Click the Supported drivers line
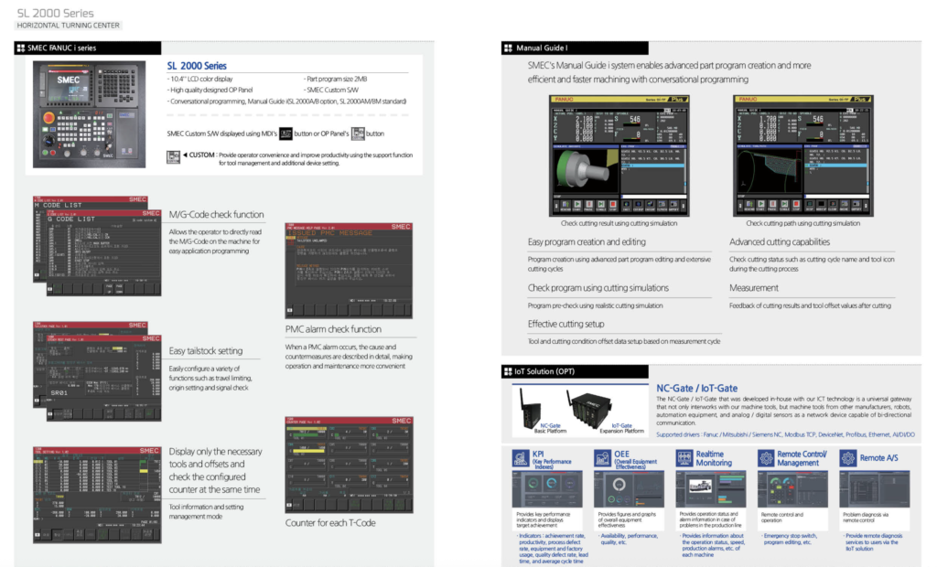Image resolution: width=937 pixels, height=567 pixels. pyautogui.click(x=785, y=434)
